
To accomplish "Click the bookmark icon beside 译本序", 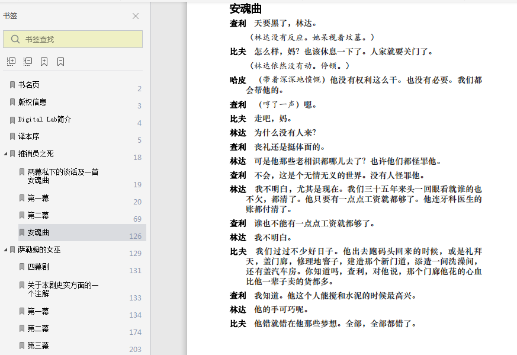I will point(12,136).
